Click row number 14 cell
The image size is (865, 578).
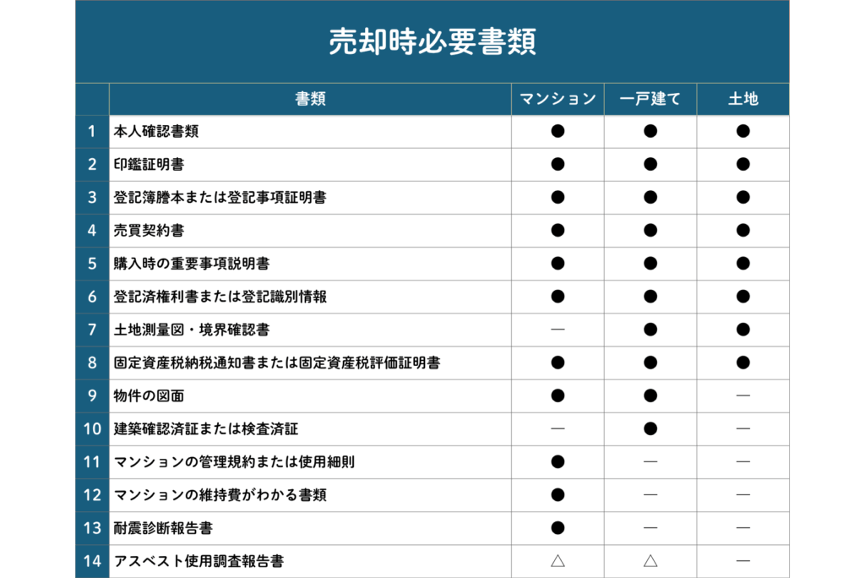pyautogui.click(x=92, y=561)
